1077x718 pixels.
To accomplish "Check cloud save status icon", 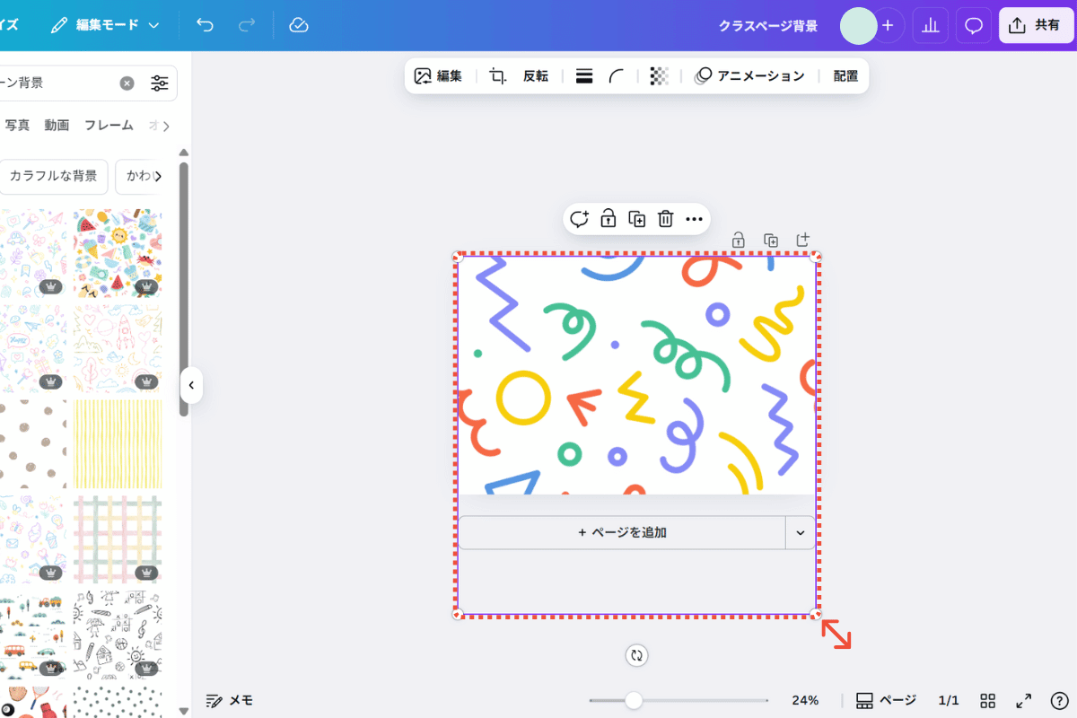I will click(x=299, y=25).
